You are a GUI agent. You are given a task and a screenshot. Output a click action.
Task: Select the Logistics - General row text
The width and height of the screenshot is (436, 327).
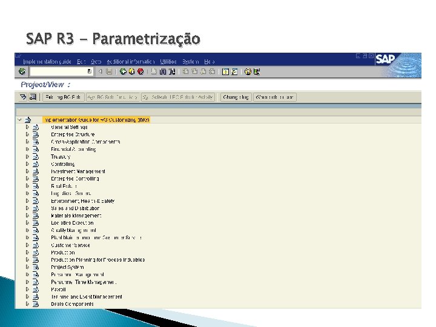tap(71, 193)
